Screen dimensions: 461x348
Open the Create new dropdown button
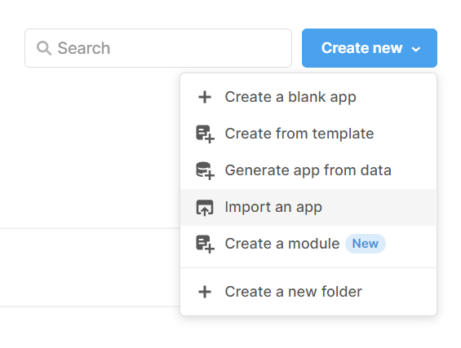coord(370,48)
